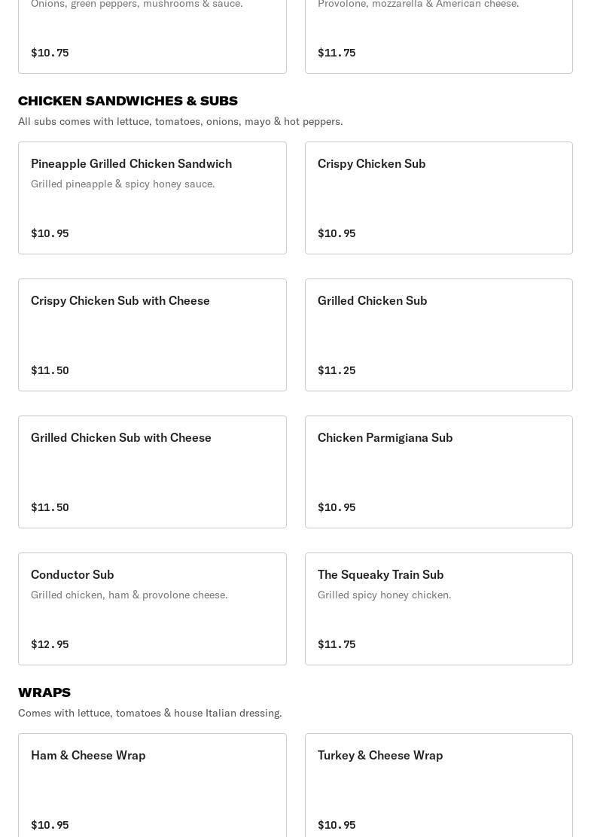Click the $10.75 priced card at top

pyautogui.click(x=152, y=37)
